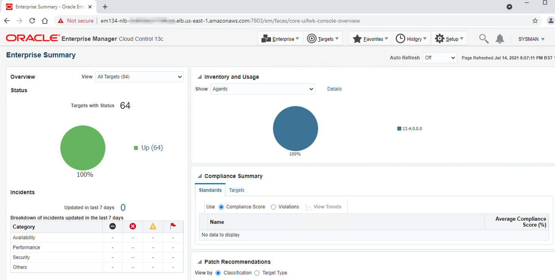This screenshot has width=555, height=280.
Task: Click the Favorites star icon
Action: [x=357, y=39]
